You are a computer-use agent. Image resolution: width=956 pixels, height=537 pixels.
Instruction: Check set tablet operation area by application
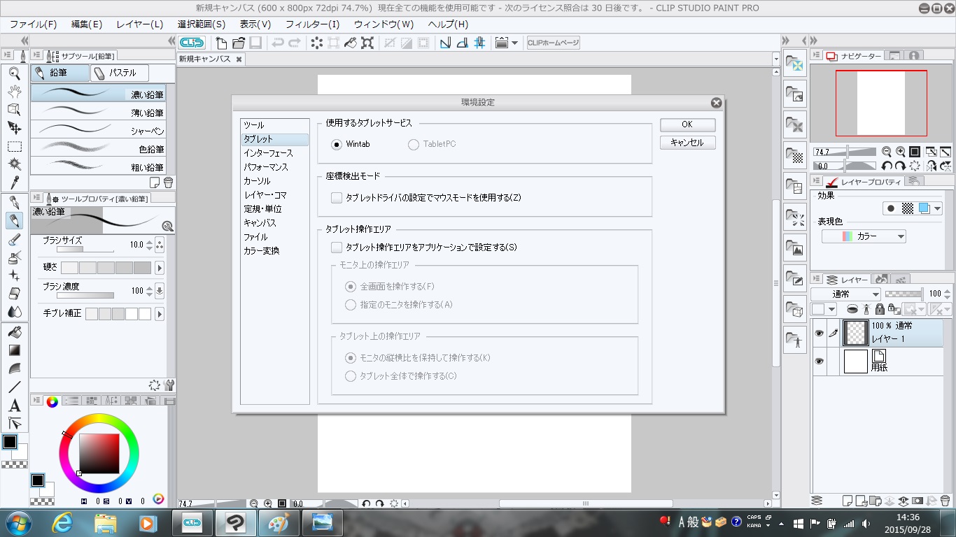337,248
